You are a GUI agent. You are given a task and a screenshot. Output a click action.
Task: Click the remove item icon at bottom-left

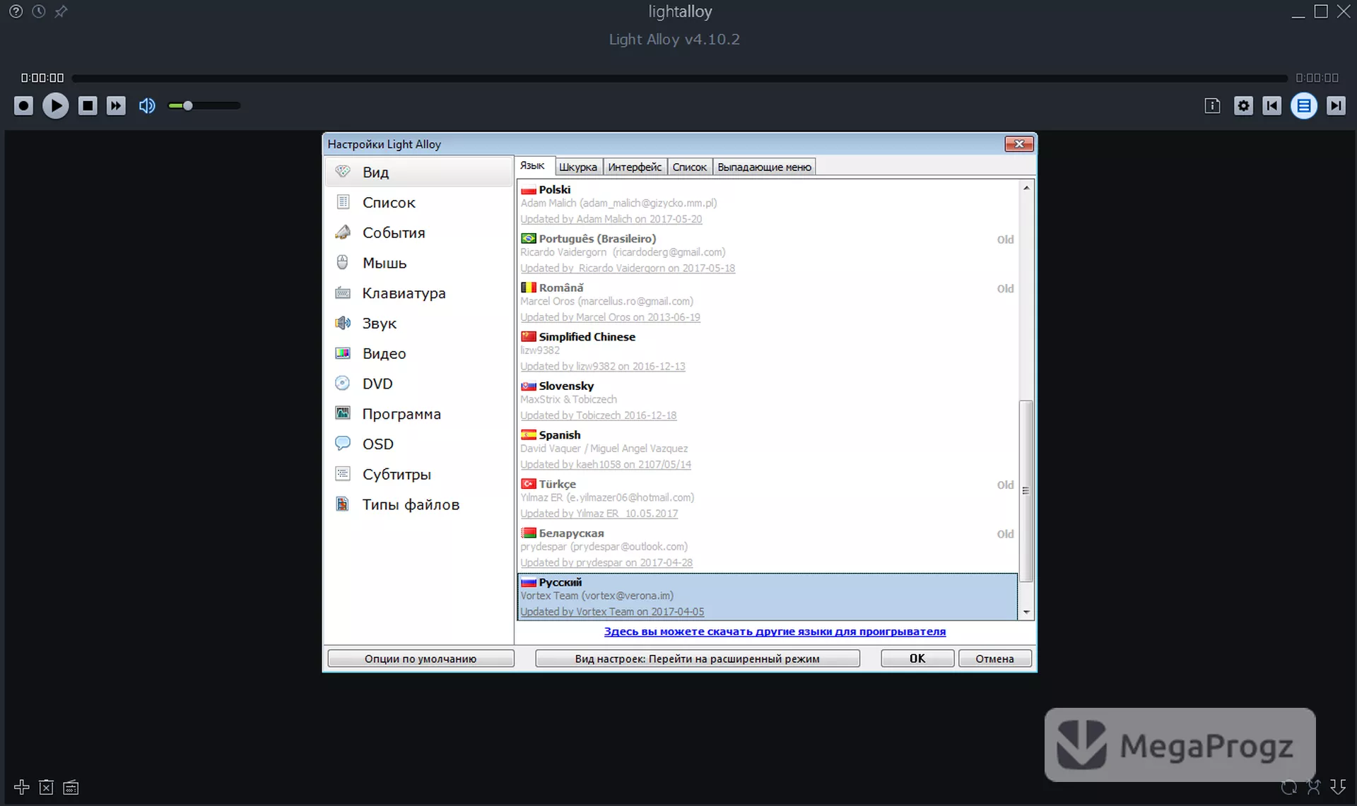(x=46, y=787)
